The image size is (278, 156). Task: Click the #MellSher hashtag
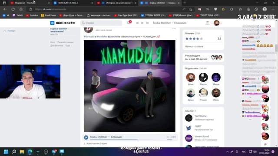click(102, 36)
